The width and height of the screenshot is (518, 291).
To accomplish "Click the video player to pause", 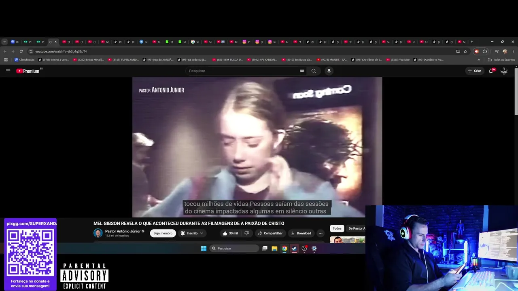I will pyautogui.click(x=257, y=147).
